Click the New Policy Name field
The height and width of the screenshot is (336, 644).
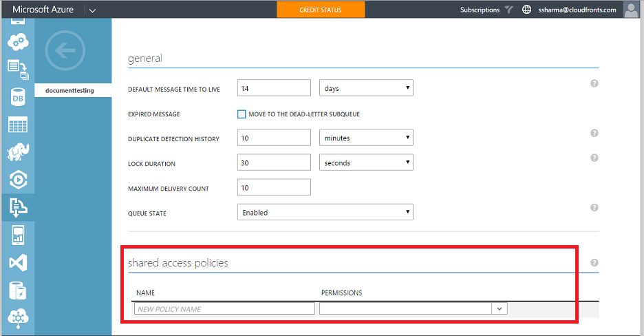[224, 309]
